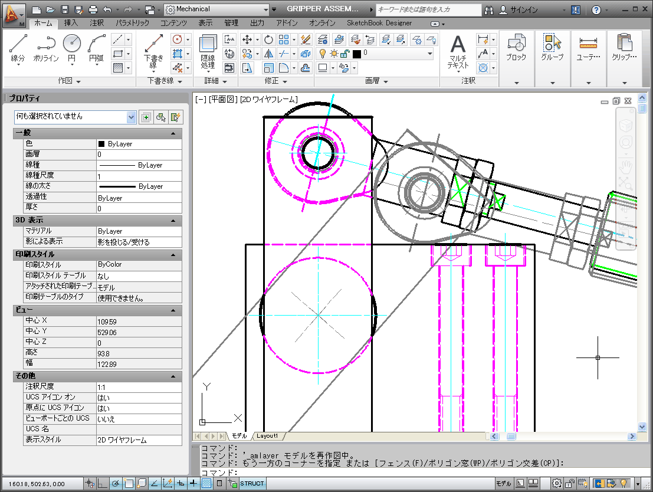Select the 円弧 (Arc) tool

(96, 48)
